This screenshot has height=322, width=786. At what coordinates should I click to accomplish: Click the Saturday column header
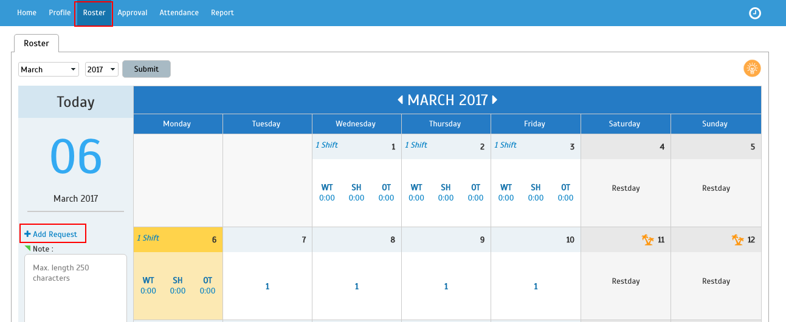625,124
